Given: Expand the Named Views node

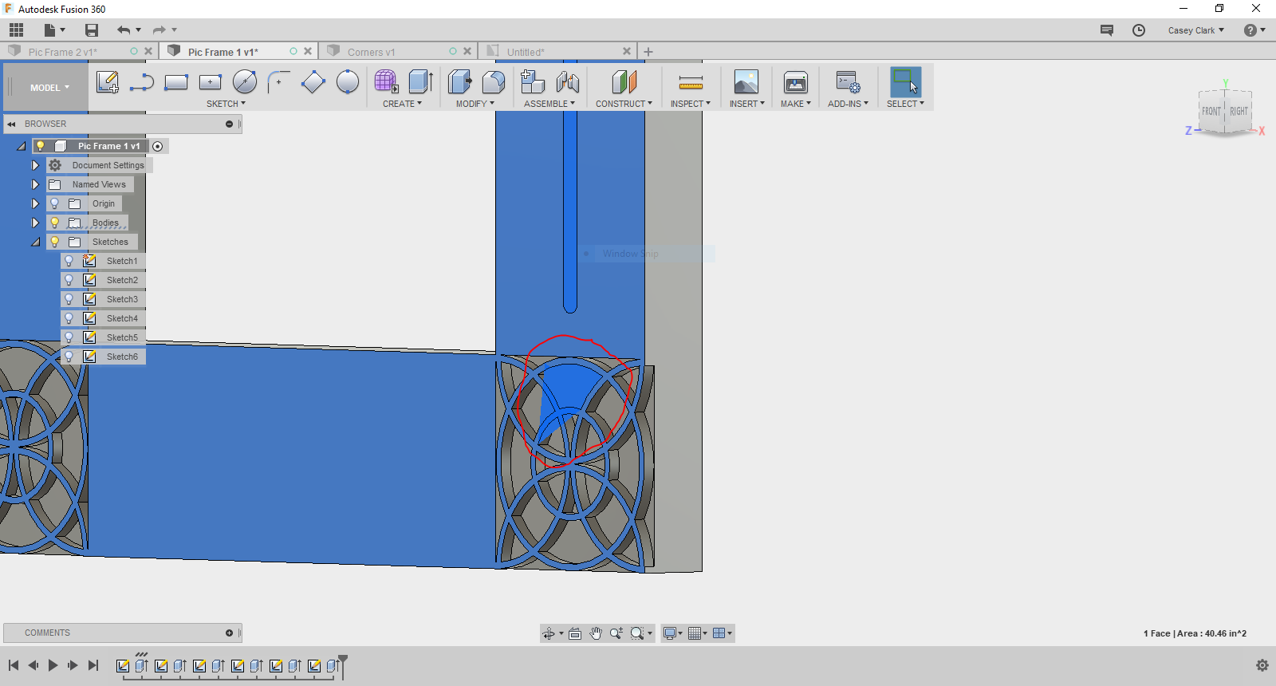Looking at the screenshot, I should tap(35, 184).
